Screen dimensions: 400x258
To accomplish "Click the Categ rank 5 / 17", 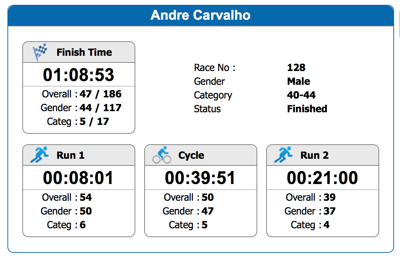I will point(94,122).
